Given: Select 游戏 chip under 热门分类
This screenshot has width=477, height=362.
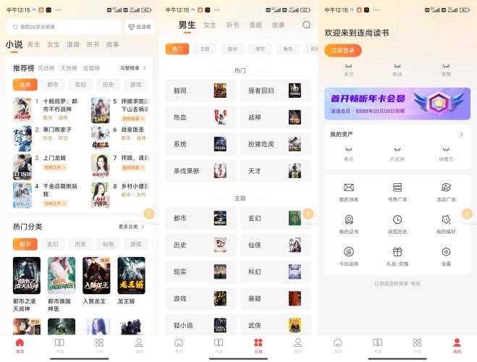Looking at the screenshot, I should [135, 244].
